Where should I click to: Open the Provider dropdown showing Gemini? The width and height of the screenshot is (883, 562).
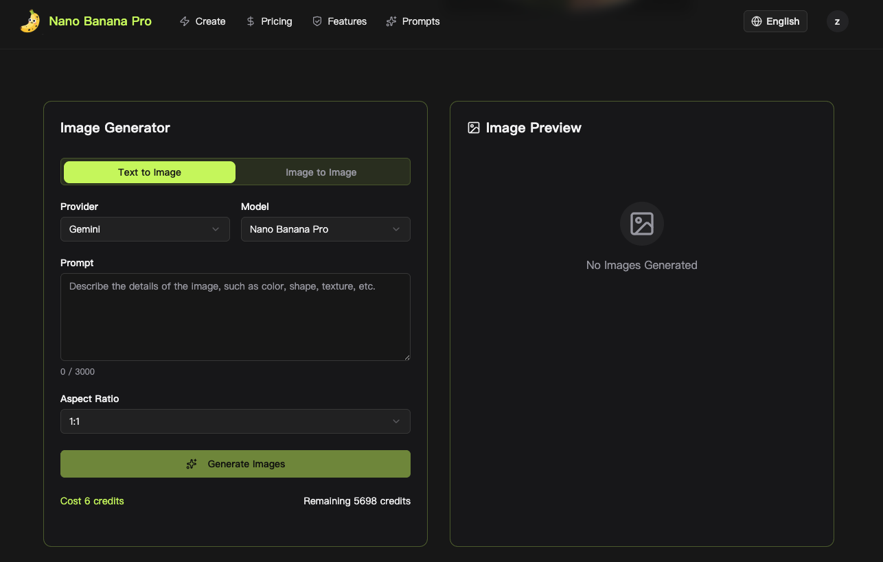[145, 229]
